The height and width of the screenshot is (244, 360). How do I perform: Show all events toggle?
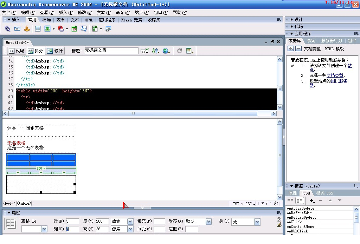click(300, 200)
